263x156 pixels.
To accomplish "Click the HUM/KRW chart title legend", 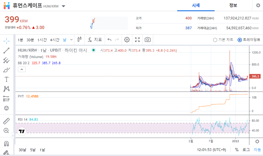I will click(x=52, y=50).
